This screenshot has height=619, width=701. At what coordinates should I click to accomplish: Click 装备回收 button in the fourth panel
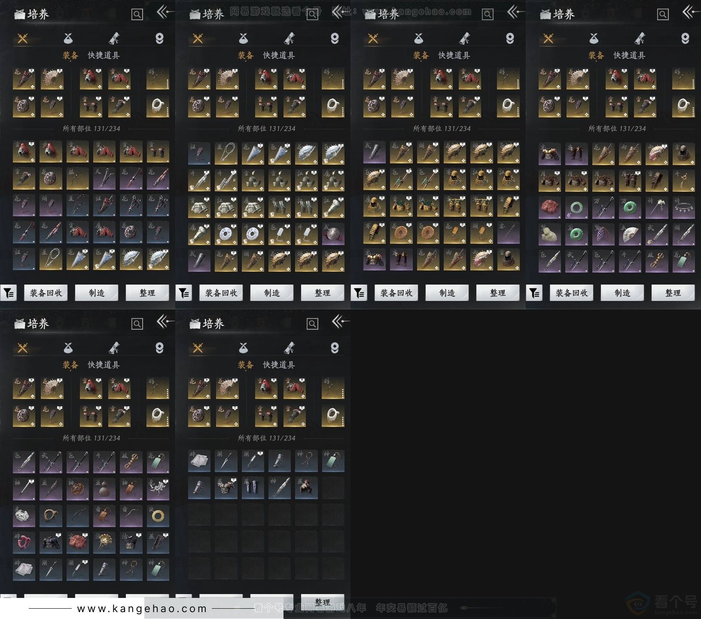[x=572, y=293]
